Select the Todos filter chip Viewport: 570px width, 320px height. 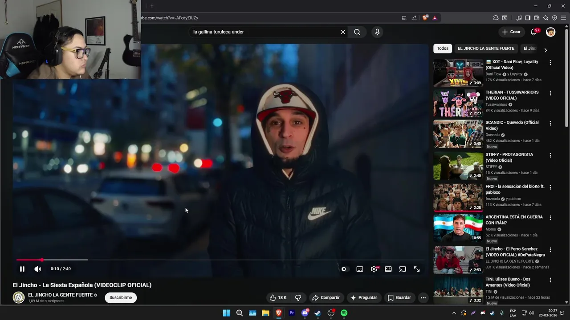(443, 48)
